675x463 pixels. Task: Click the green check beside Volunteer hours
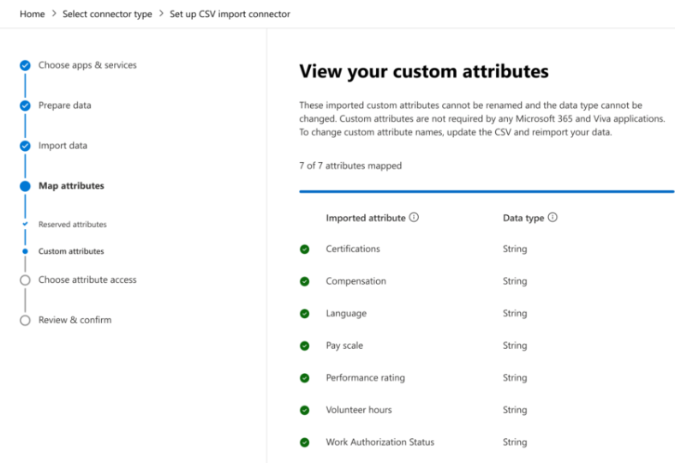(304, 410)
